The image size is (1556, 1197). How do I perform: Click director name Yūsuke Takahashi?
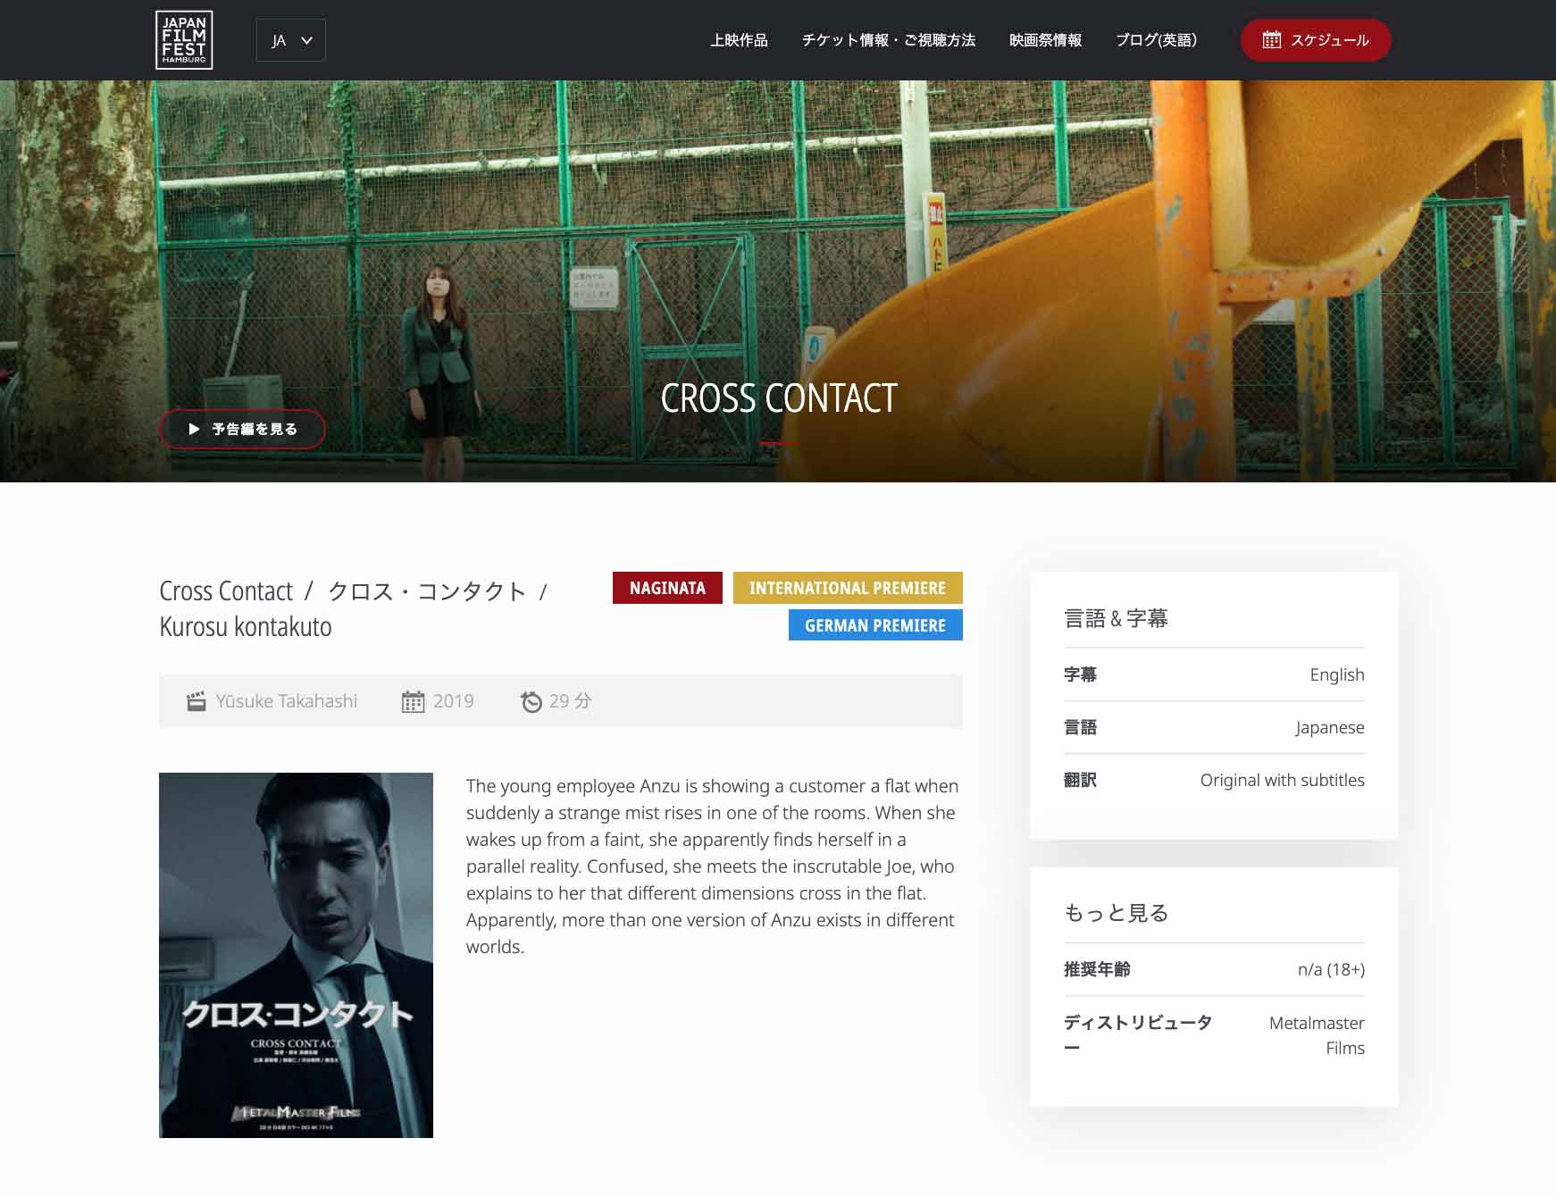[286, 701]
